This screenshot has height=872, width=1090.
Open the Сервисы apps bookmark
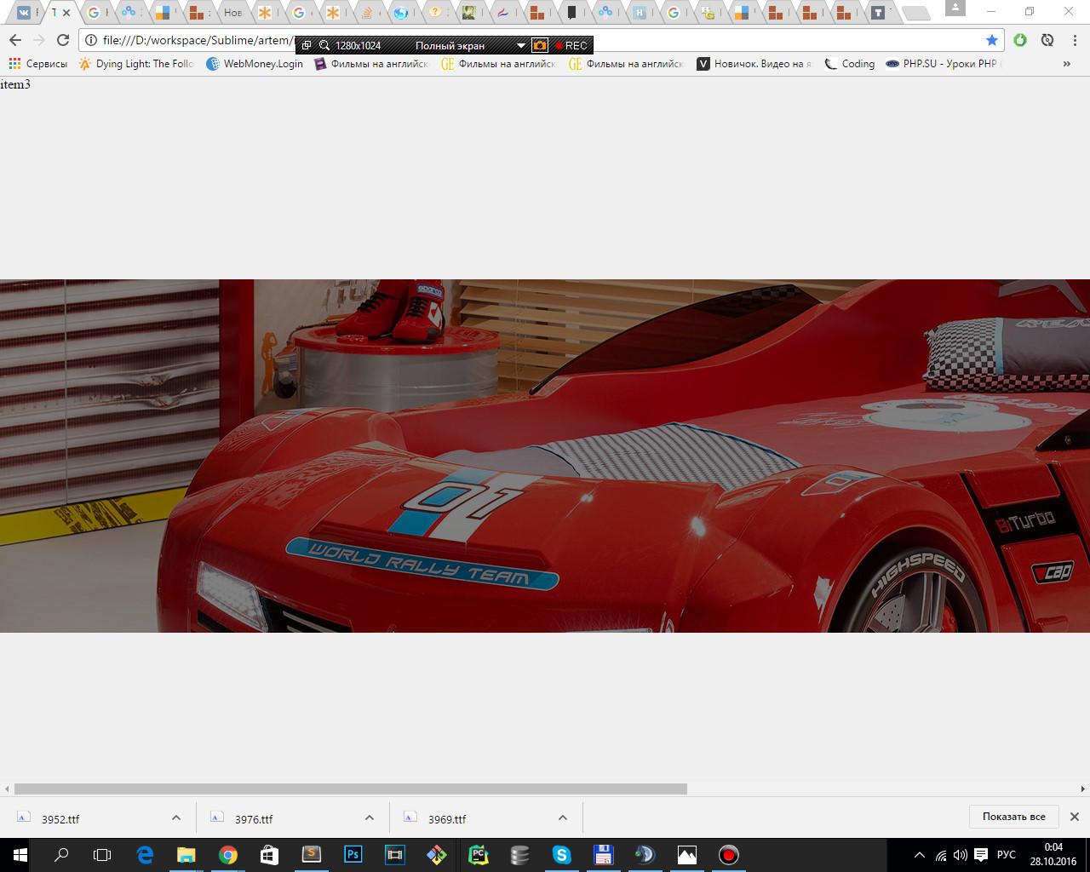coord(37,64)
